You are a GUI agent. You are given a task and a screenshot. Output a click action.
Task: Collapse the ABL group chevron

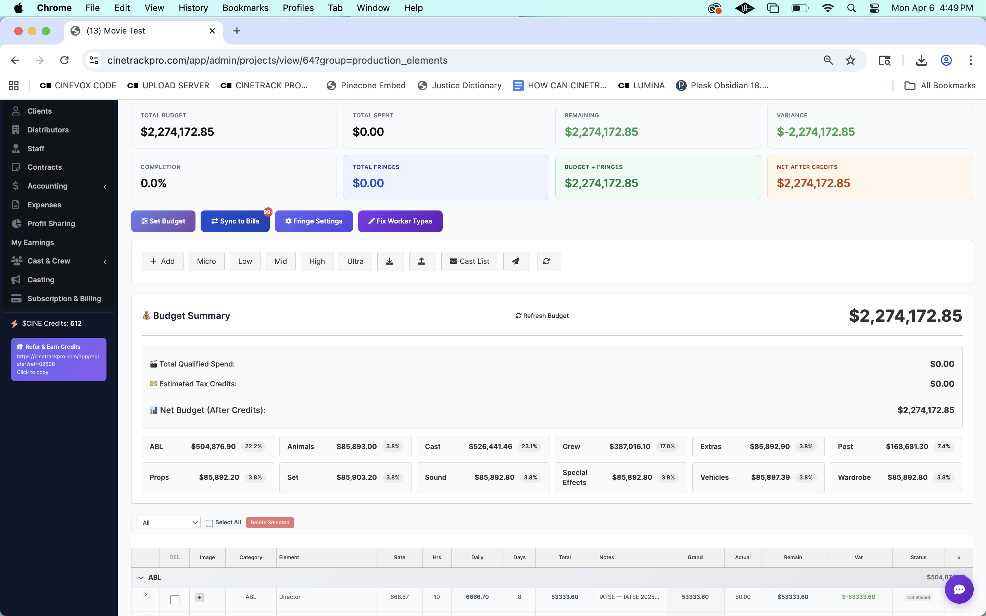141,577
